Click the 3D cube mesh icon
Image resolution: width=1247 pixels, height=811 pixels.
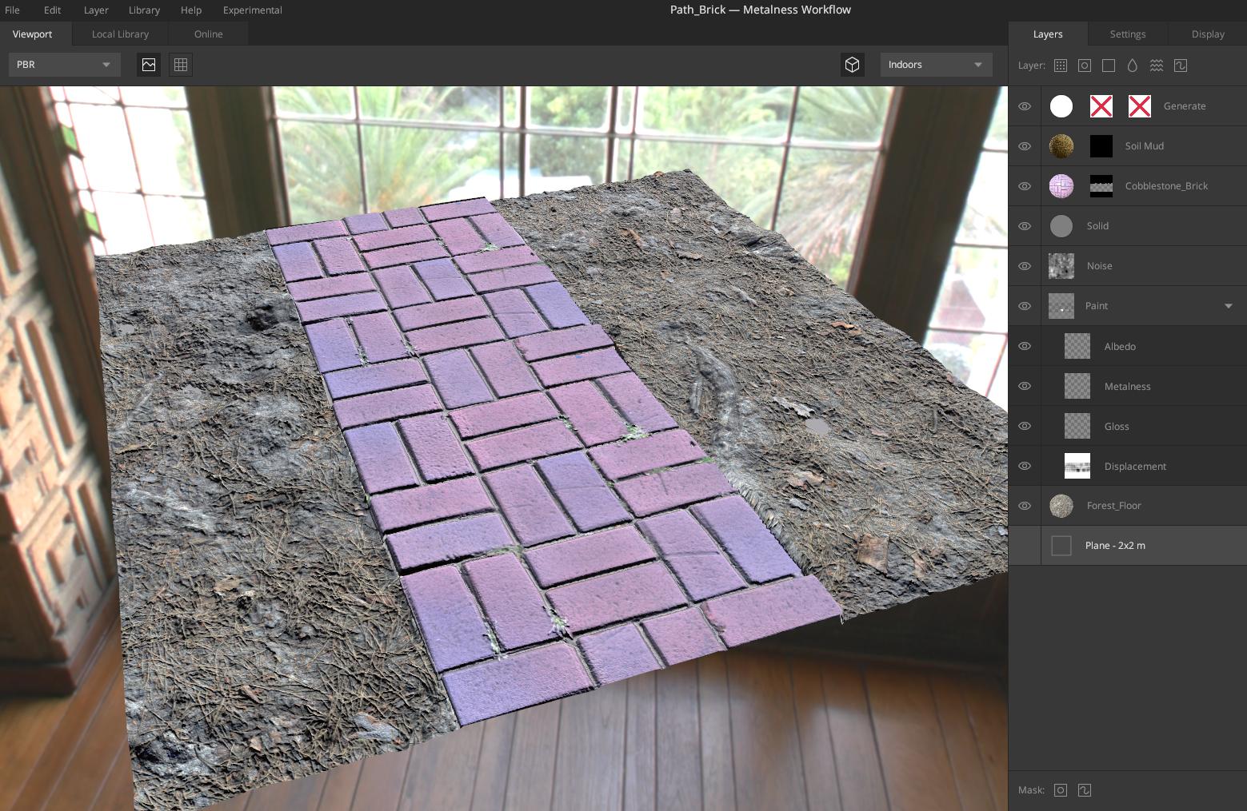coord(853,65)
